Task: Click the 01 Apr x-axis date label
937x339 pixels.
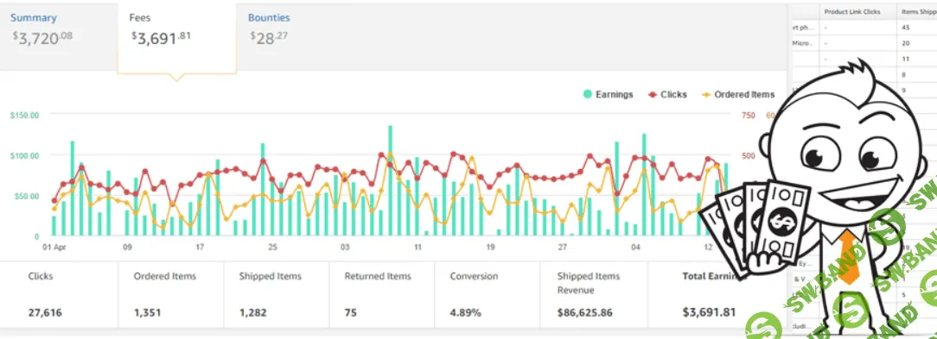Action: (54, 247)
